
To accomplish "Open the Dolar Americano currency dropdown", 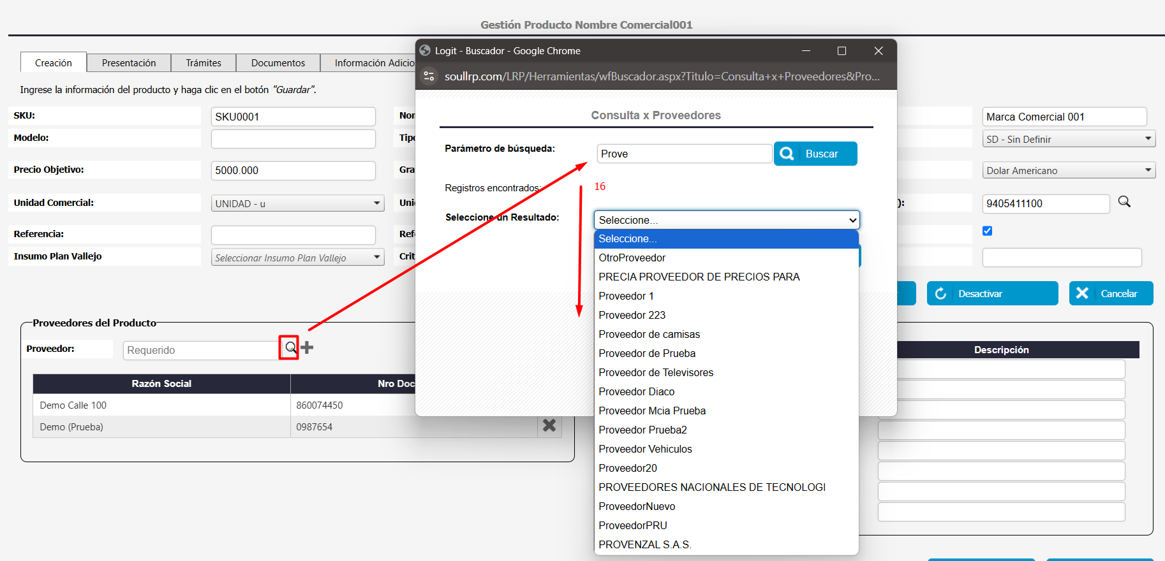I will tap(1069, 170).
